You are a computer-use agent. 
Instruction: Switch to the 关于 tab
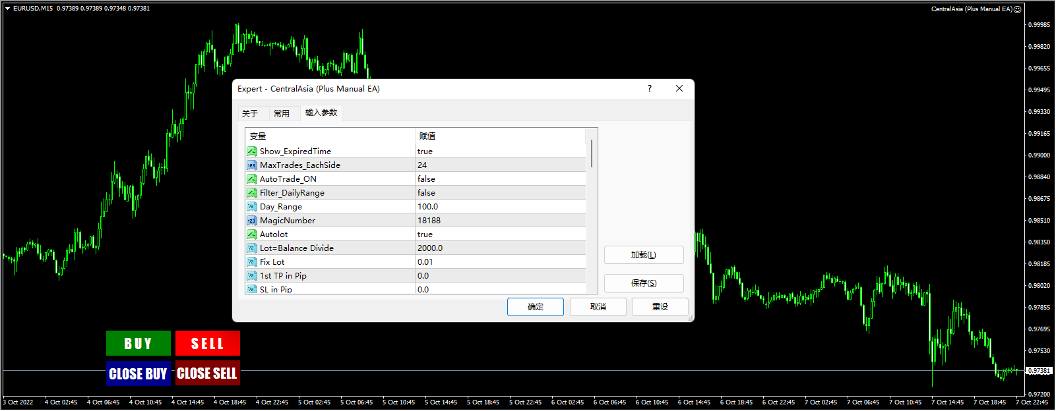click(x=250, y=113)
